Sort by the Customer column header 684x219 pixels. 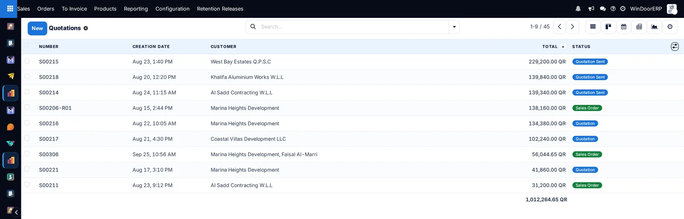tap(224, 47)
